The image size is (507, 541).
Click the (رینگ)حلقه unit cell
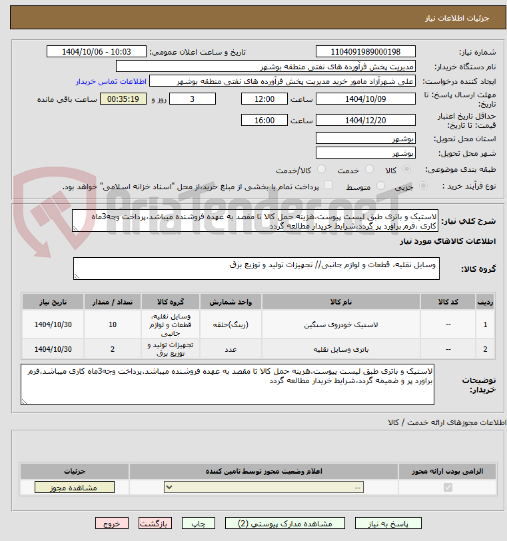click(231, 324)
